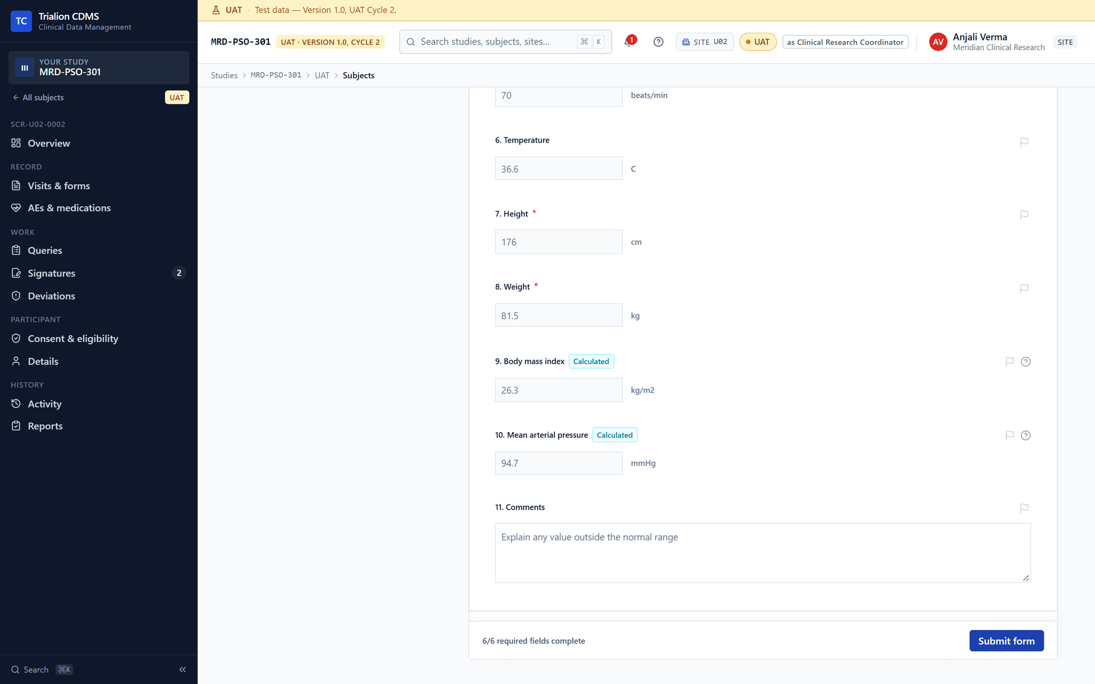Flag the Comments field
The image size is (1095, 684).
pos(1024,508)
